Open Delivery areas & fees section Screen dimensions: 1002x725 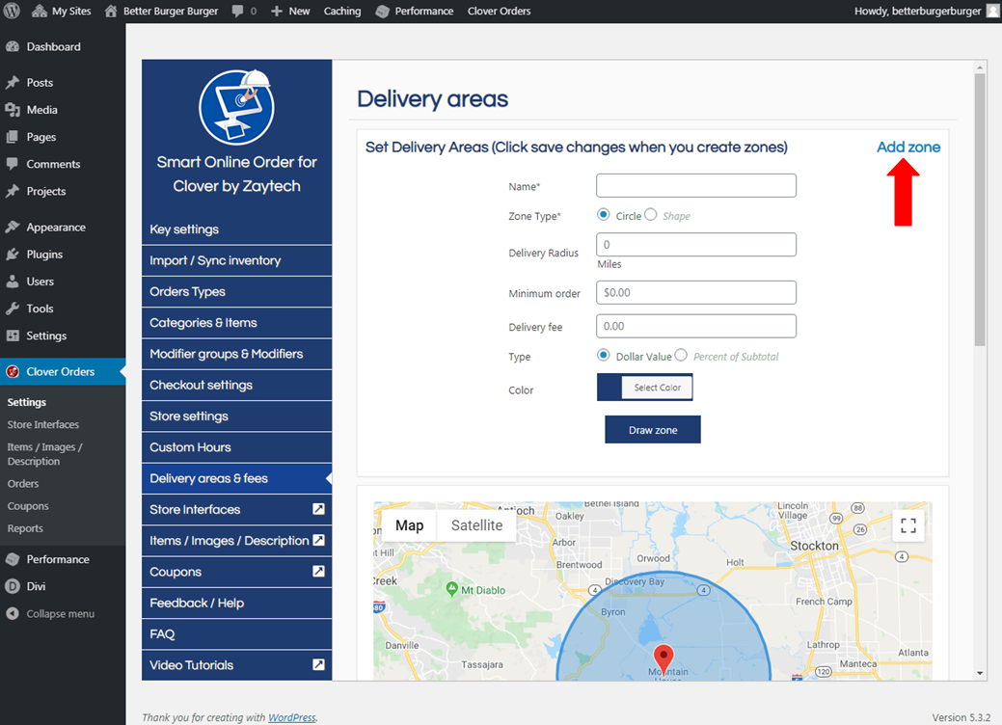[x=236, y=478]
